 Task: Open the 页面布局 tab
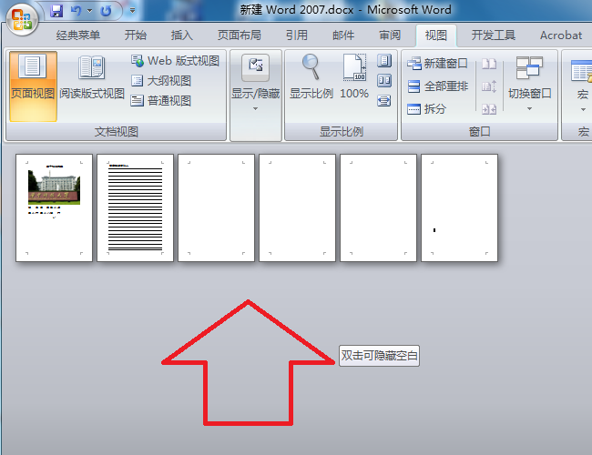tap(239, 35)
